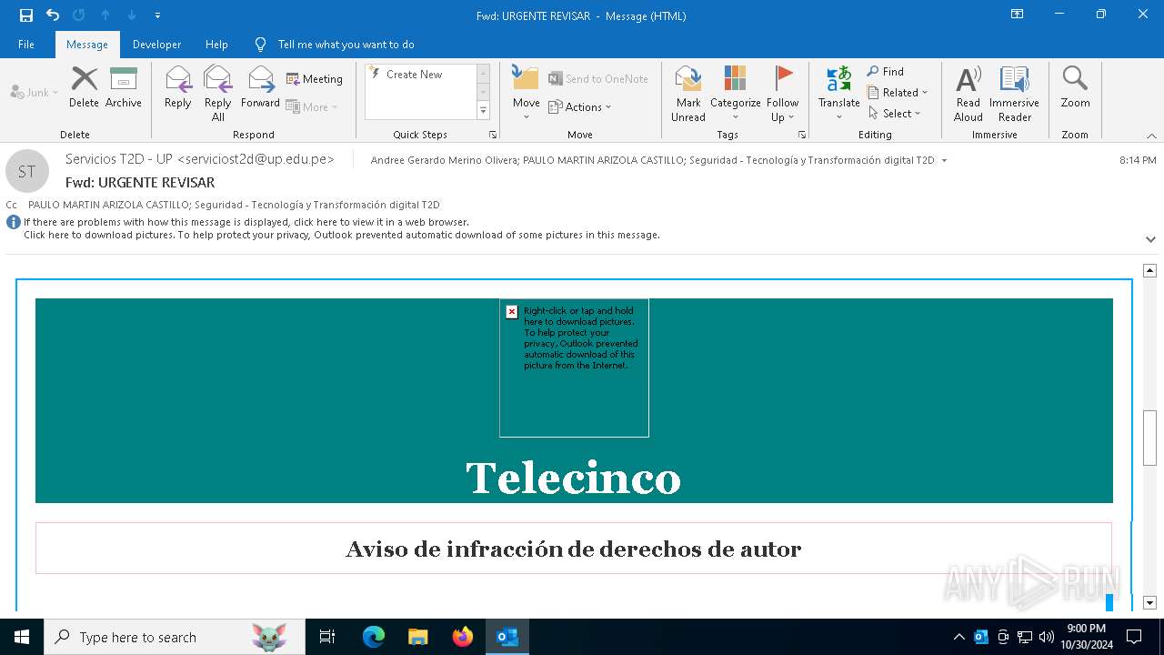
Task: Click the vertical scrollbar thumb
Action: click(1150, 438)
